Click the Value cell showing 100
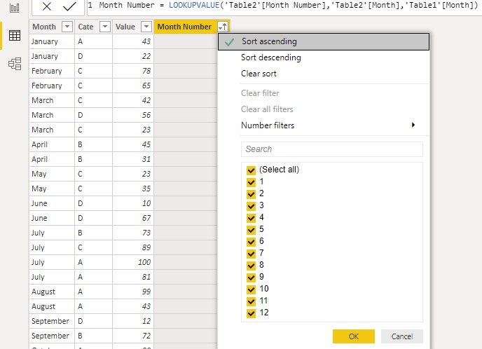Viewport: 482px width, 349px height. [133, 262]
